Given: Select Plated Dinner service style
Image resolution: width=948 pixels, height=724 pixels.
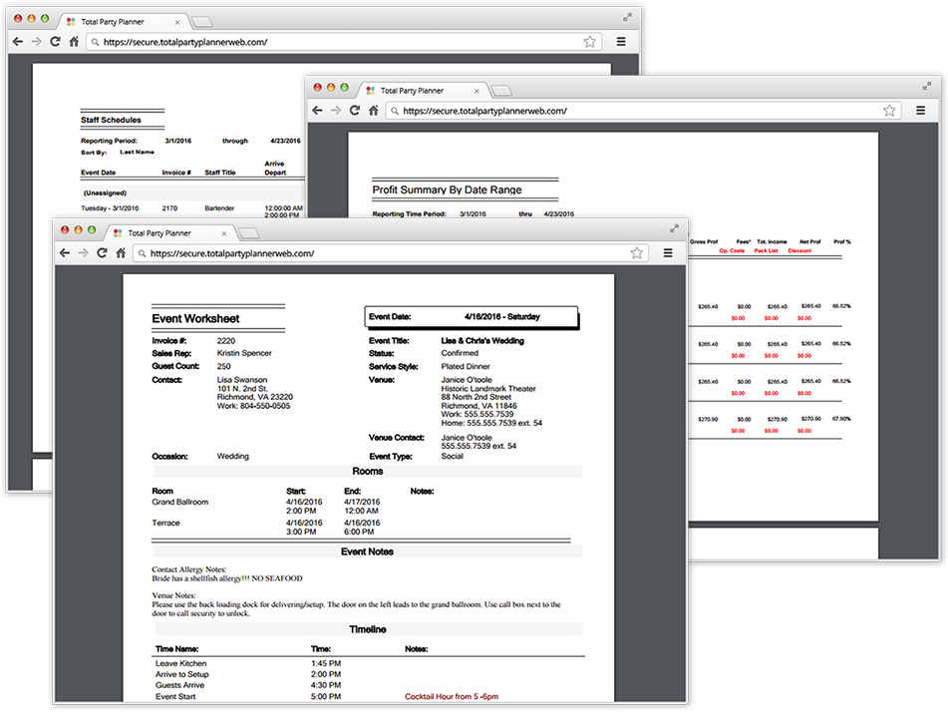Looking at the screenshot, I should tap(466, 367).
